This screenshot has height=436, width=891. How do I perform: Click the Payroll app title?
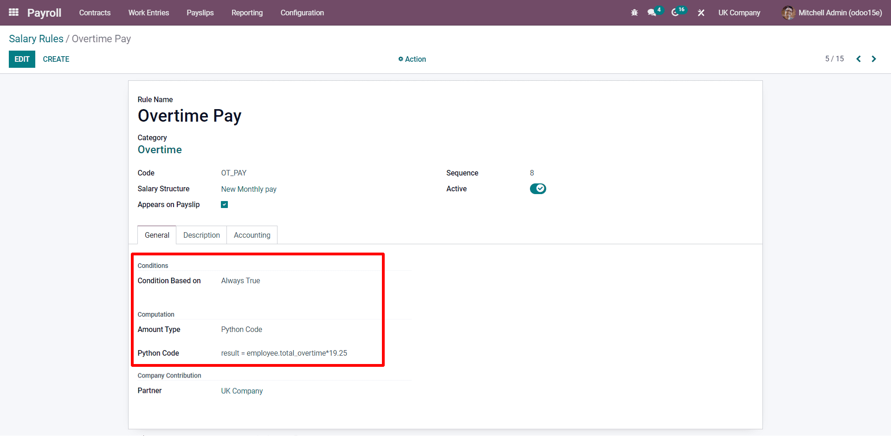coord(44,13)
